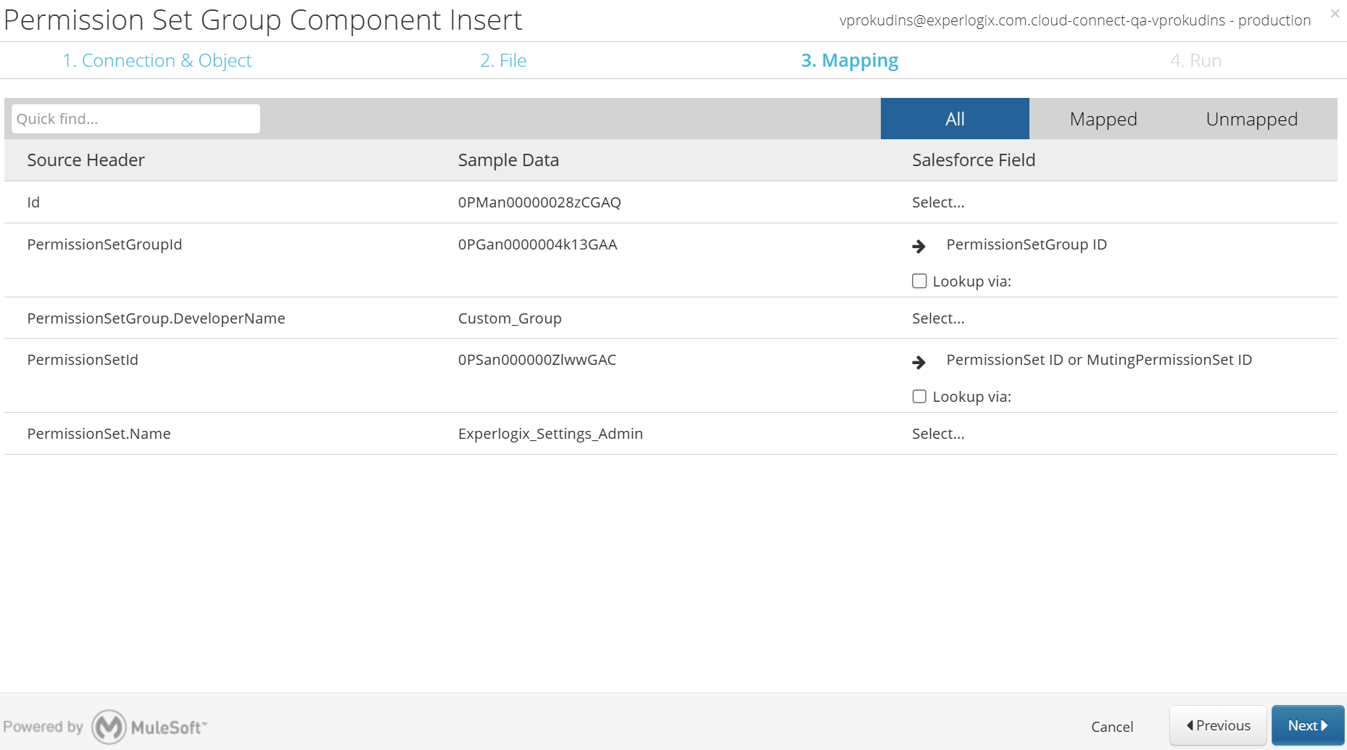1347x750 pixels.
Task: Change the PermissionSetGroup ID field mapping
Action: point(1027,244)
